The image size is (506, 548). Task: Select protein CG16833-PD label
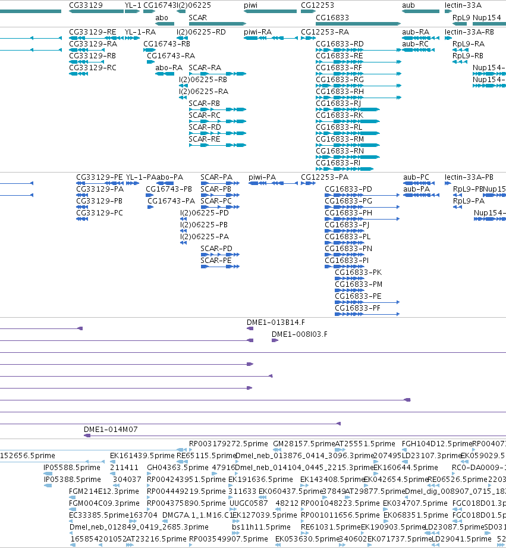pyautogui.click(x=348, y=189)
